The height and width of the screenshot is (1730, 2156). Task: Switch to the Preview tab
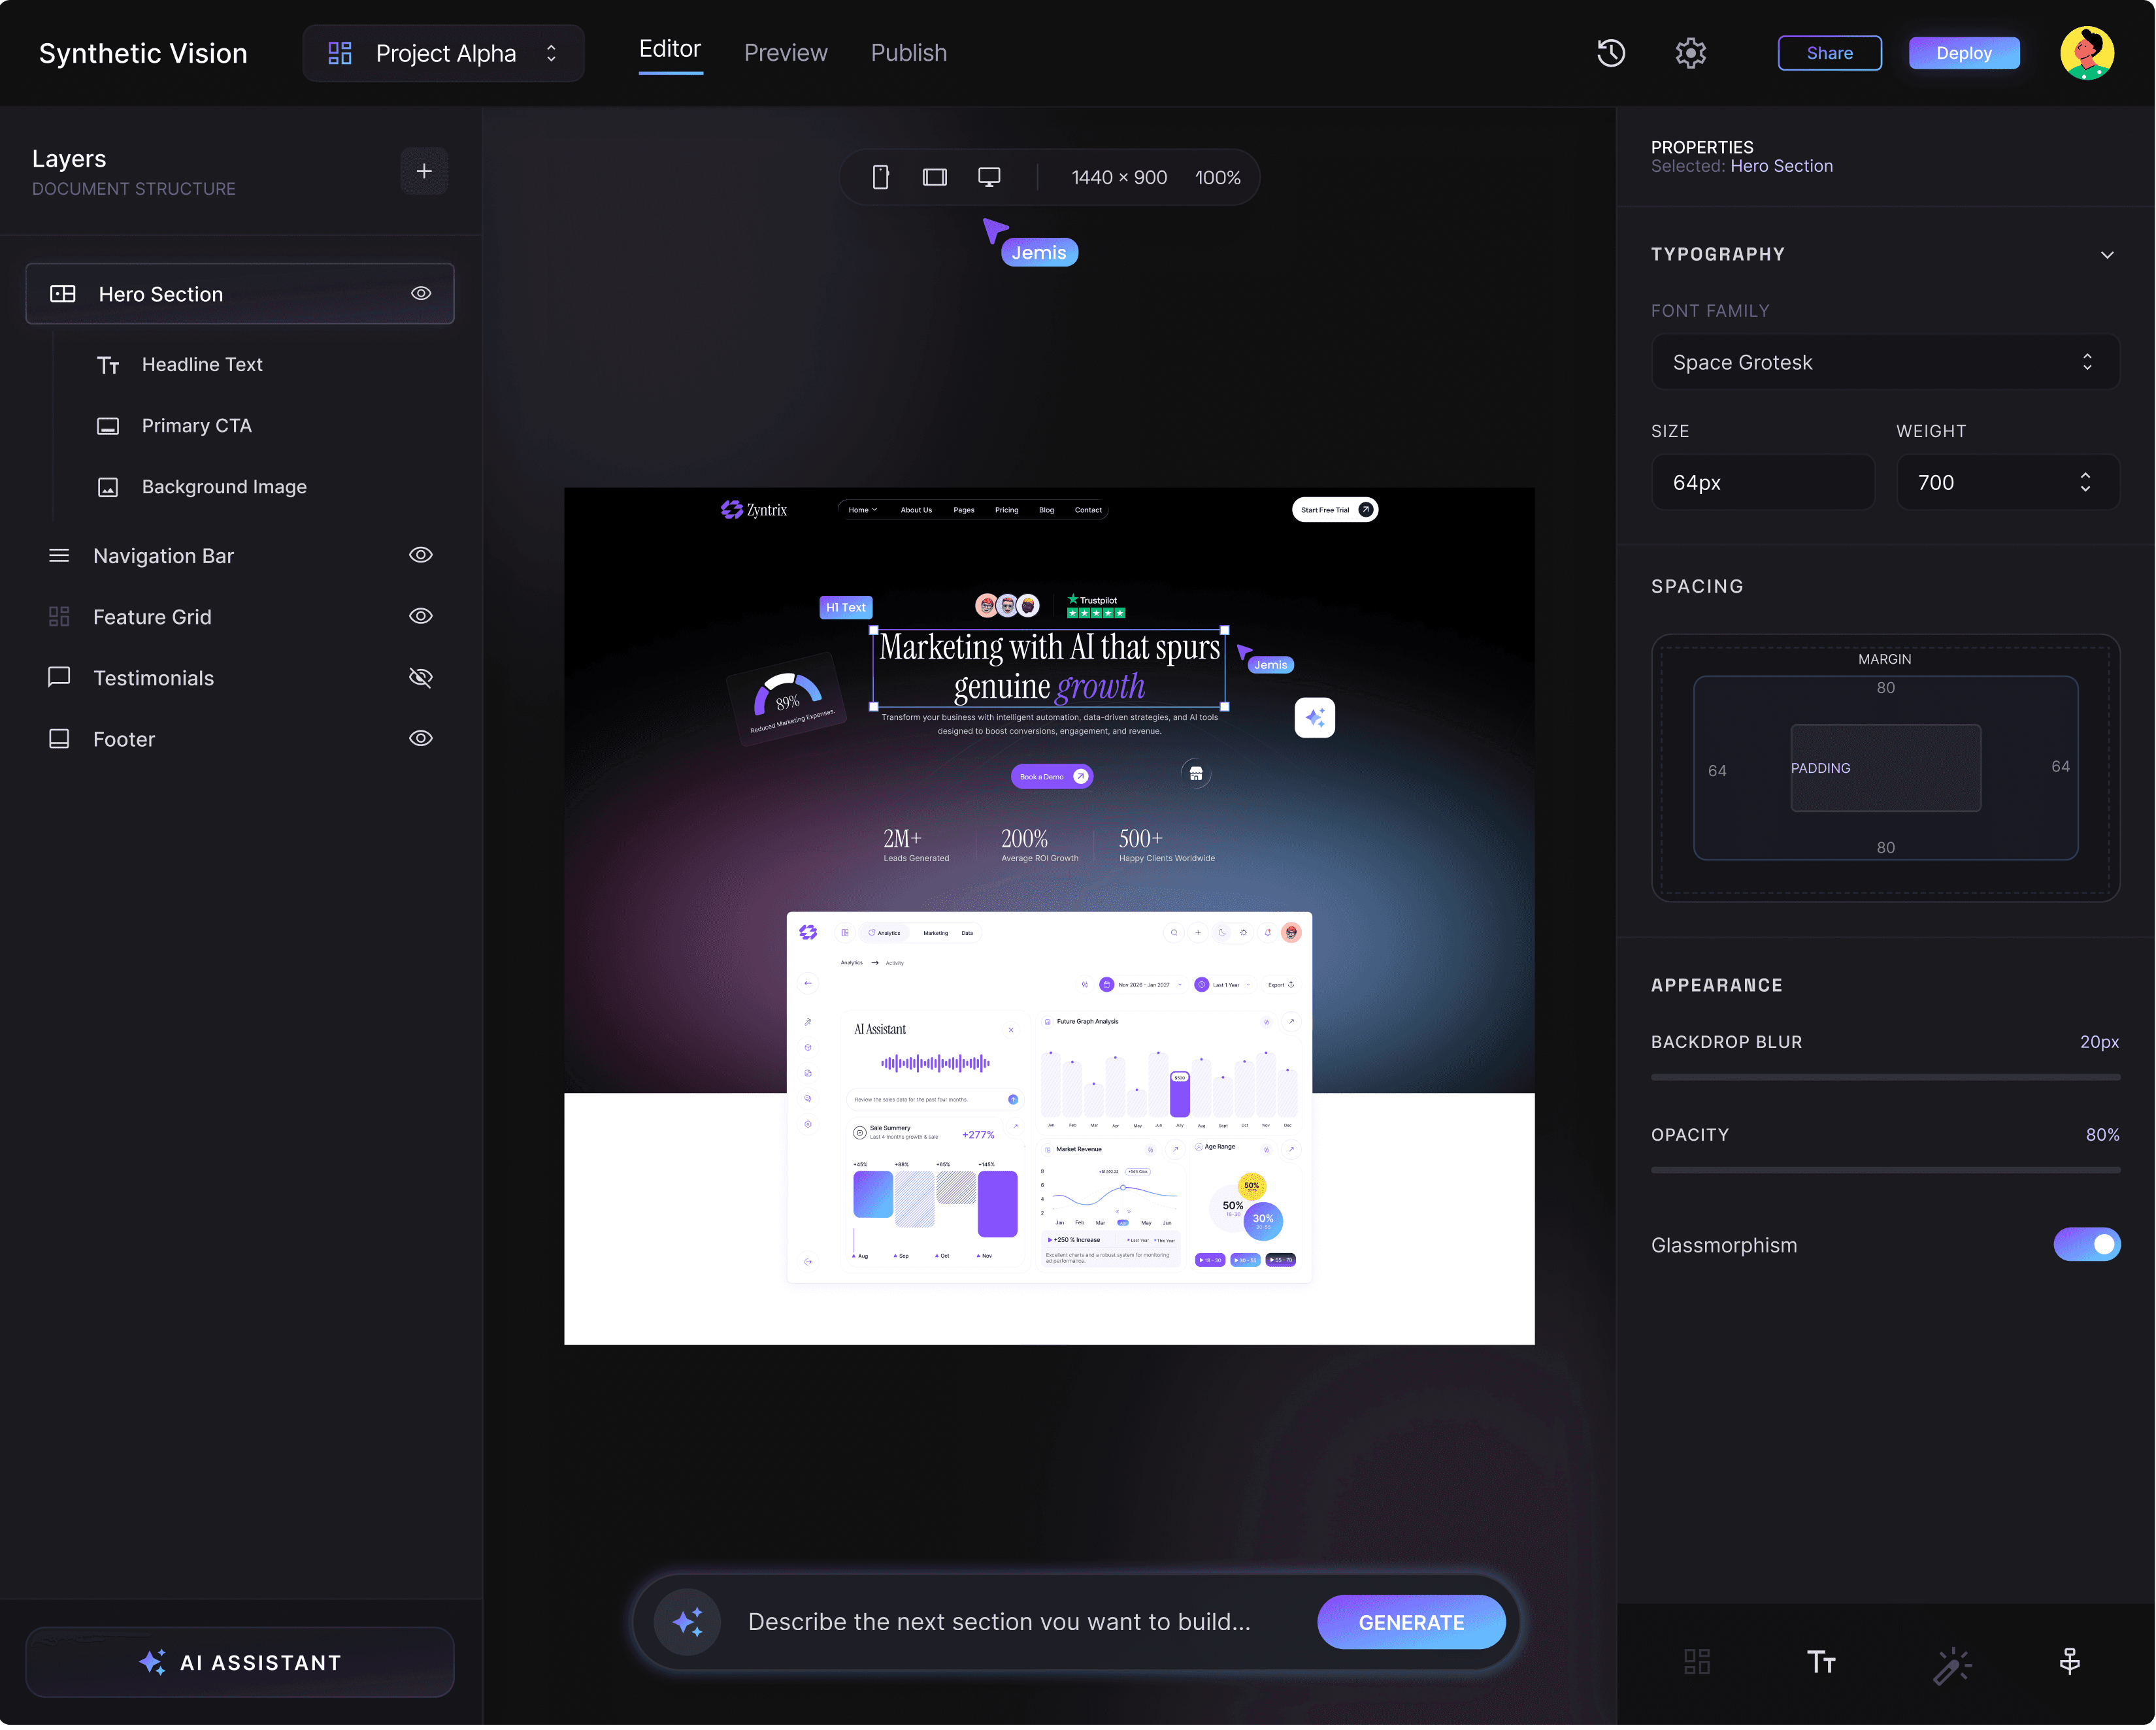[x=785, y=53]
